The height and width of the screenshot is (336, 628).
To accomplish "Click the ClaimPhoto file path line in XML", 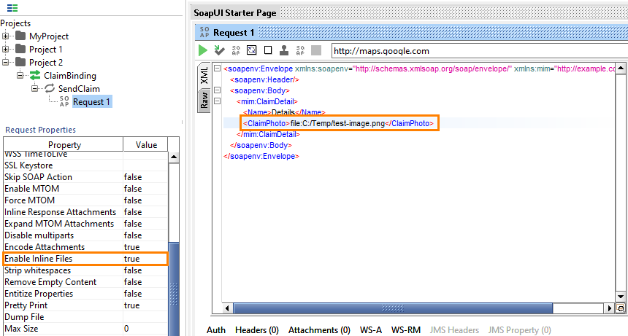I will (338, 123).
